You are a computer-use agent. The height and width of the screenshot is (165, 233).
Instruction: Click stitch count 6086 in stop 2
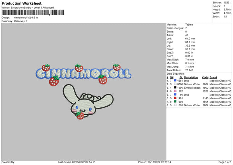pos(180,84)
